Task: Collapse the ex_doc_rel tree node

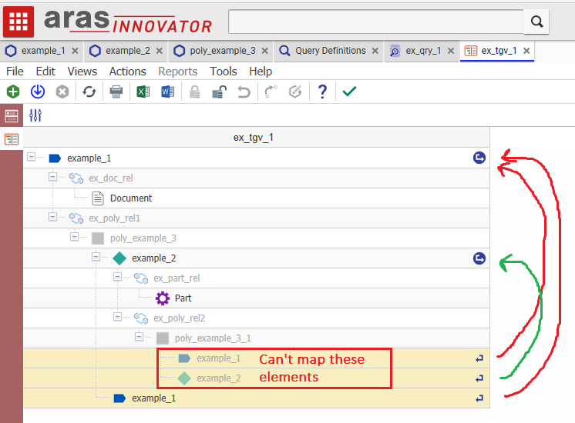Action: pyautogui.click(x=53, y=178)
